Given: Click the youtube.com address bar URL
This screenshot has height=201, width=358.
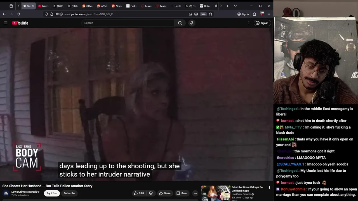Looking at the screenshot, I should 89,14.
